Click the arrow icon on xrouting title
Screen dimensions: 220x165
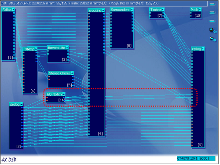pos(103,11)
